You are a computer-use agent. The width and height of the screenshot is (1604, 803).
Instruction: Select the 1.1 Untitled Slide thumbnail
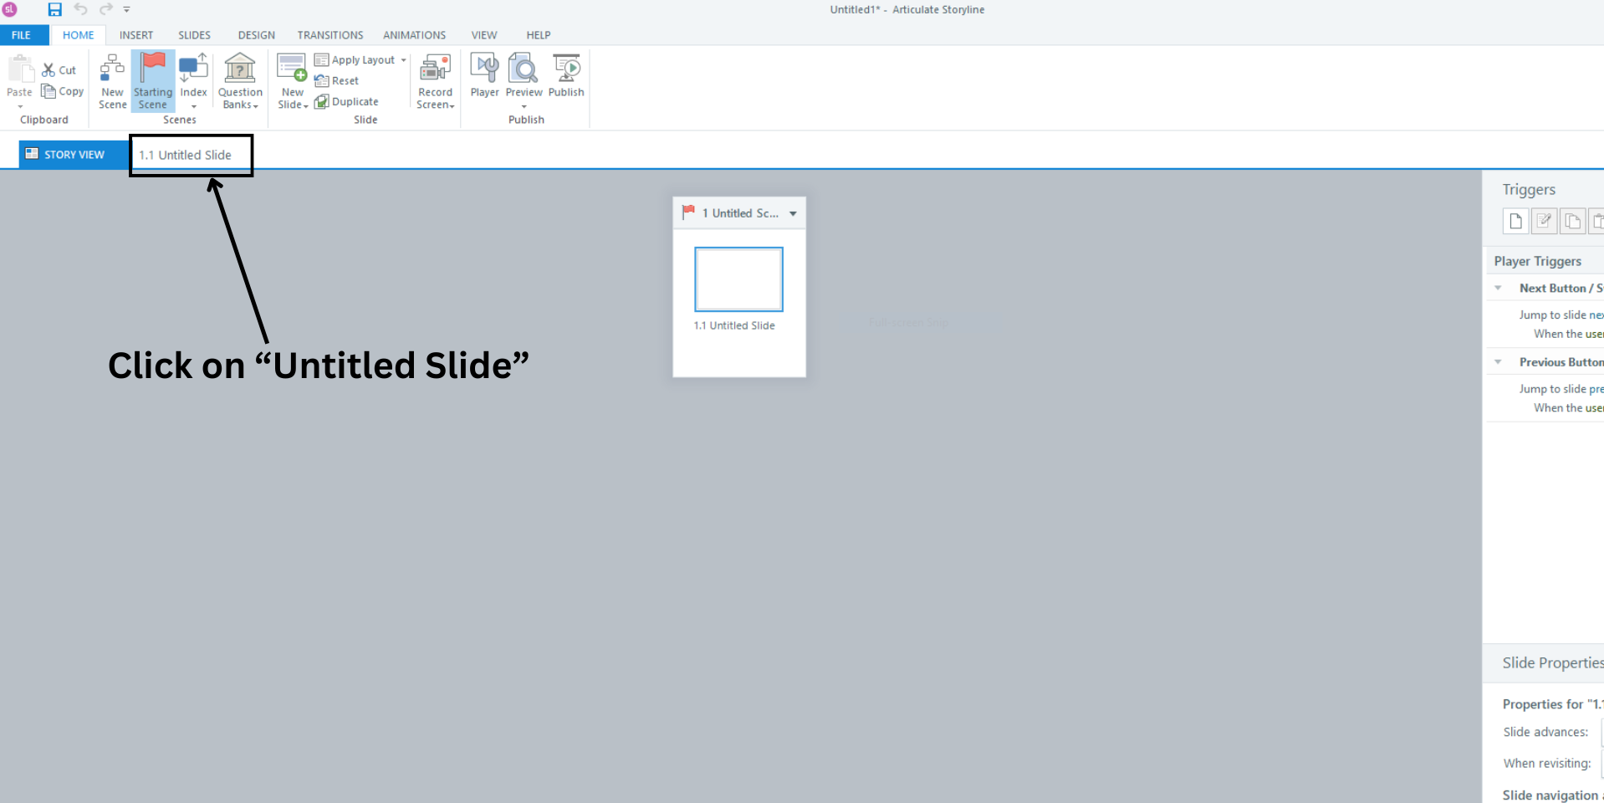(x=738, y=279)
